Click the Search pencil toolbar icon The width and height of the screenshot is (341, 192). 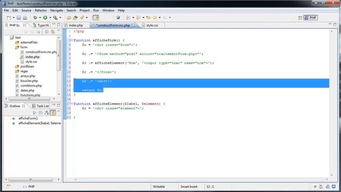tap(82, 18)
